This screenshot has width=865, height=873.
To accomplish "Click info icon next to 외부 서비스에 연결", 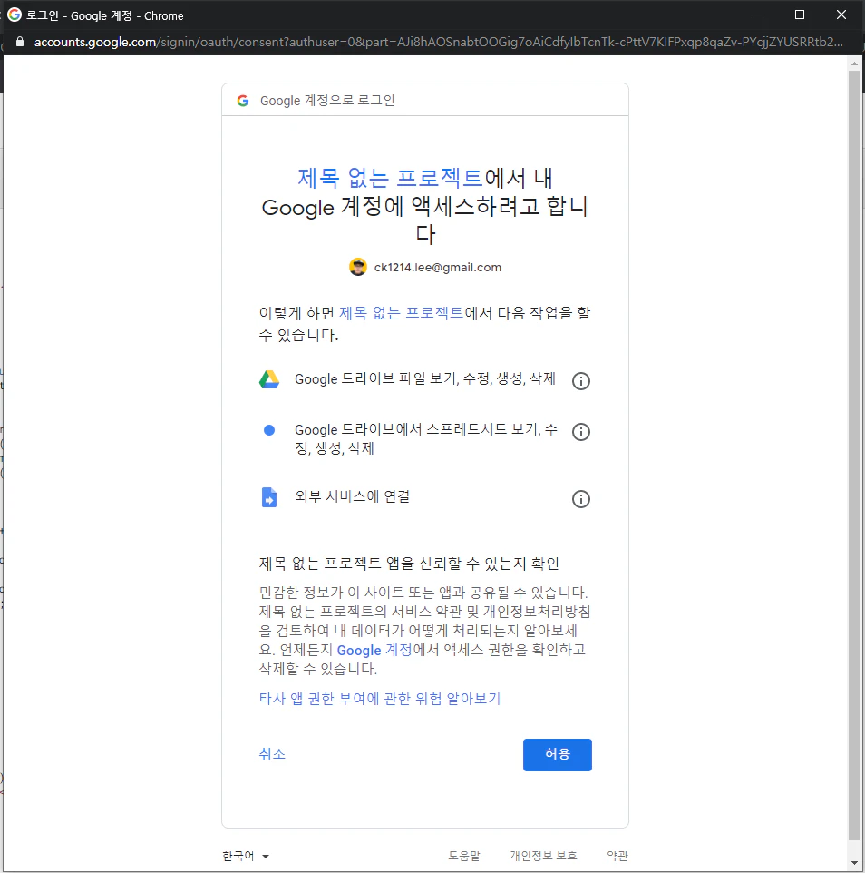I will pyautogui.click(x=580, y=499).
